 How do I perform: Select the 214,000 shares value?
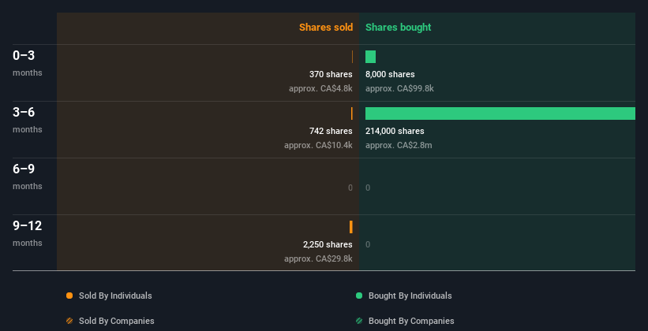coord(395,131)
